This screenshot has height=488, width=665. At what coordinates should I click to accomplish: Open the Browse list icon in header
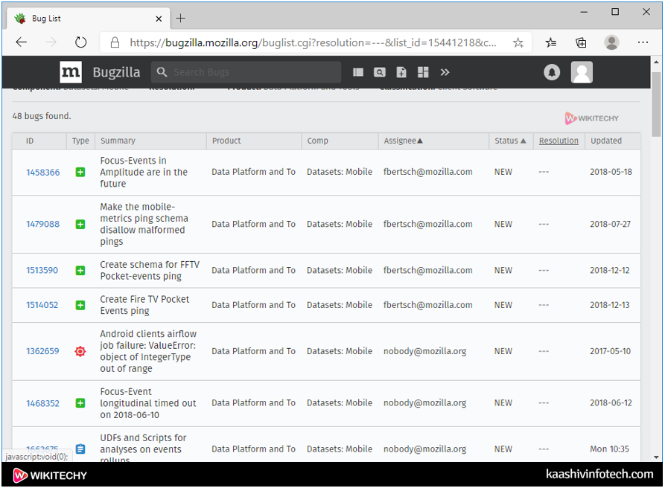tap(358, 72)
